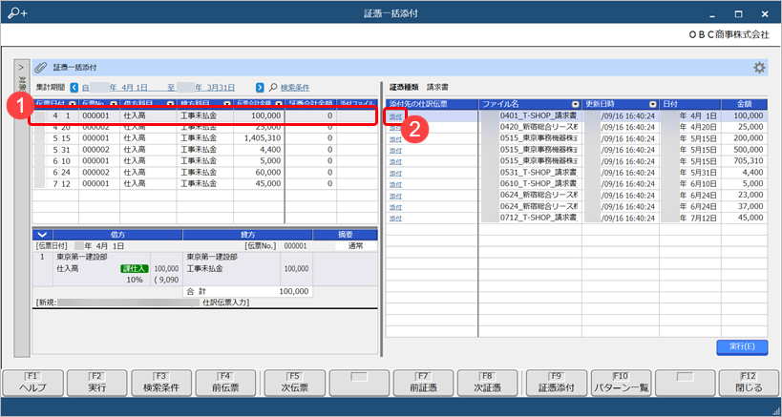Select journal row dated 7 12
The image size is (782, 417).
tap(205, 184)
